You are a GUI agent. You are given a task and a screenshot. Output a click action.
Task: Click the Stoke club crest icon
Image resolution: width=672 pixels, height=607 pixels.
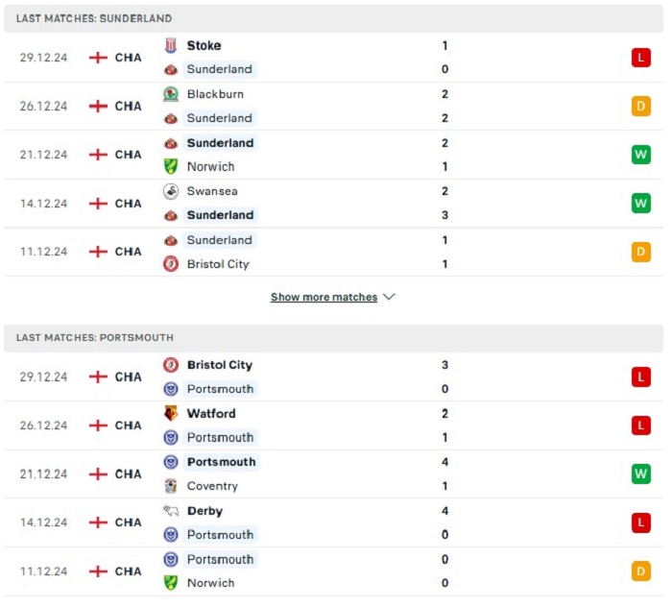tap(171, 45)
